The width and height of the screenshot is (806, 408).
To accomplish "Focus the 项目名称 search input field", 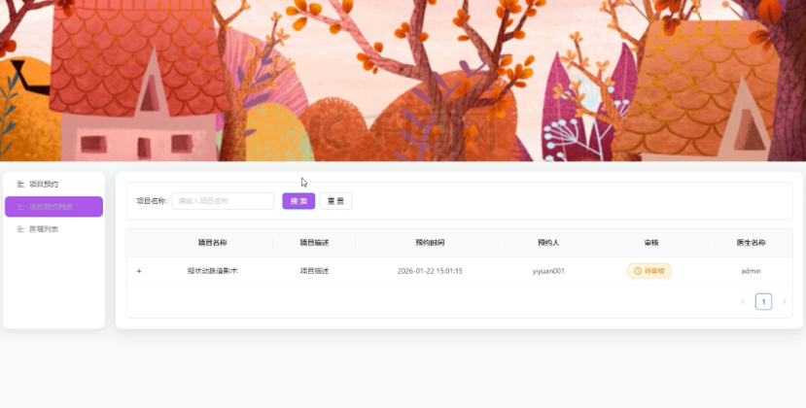I will pyautogui.click(x=223, y=201).
